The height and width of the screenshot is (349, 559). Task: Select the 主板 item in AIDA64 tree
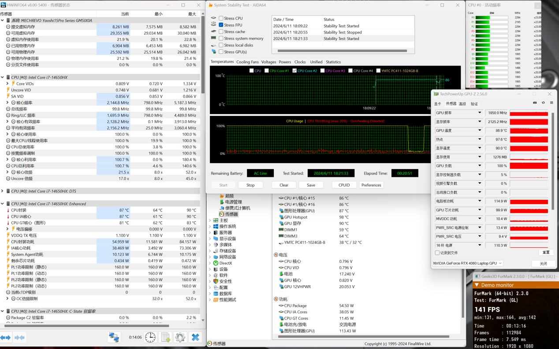224,220
